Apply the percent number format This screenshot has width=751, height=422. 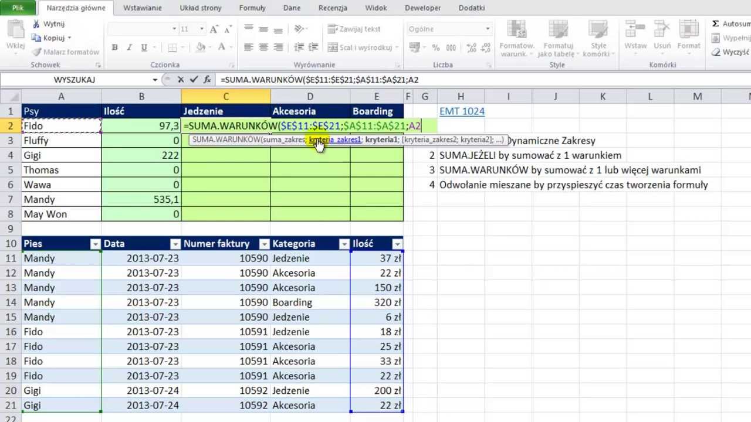pos(436,47)
